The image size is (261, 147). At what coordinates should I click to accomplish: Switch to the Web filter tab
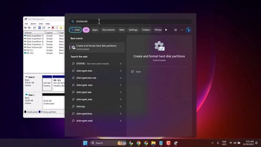tap(122, 30)
